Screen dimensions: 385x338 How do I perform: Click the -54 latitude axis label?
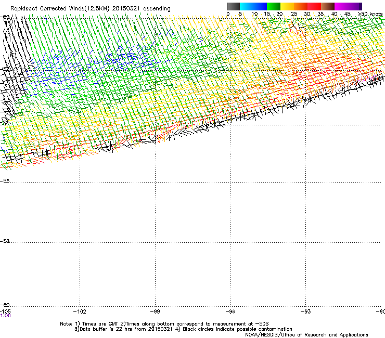(5, 123)
